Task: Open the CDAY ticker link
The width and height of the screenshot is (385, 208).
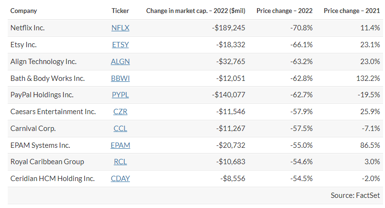Action: (x=120, y=179)
